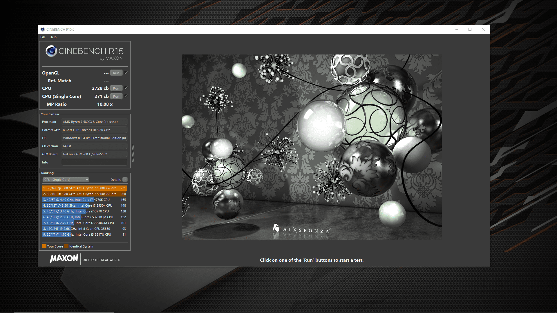Open the File menu
This screenshot has width=557, height=313.
(43, 37)
